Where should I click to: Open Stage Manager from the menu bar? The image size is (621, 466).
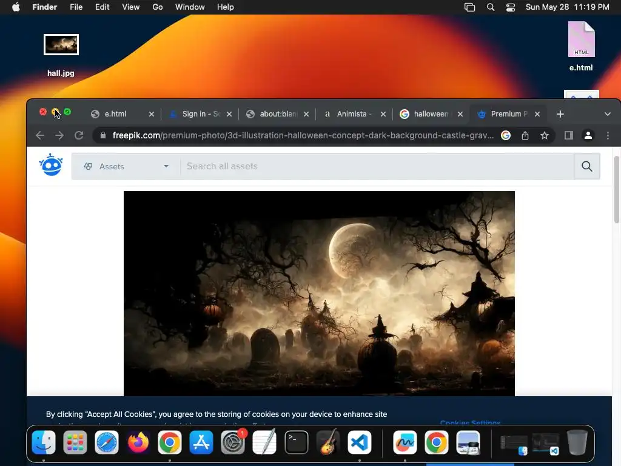point(470,7)
